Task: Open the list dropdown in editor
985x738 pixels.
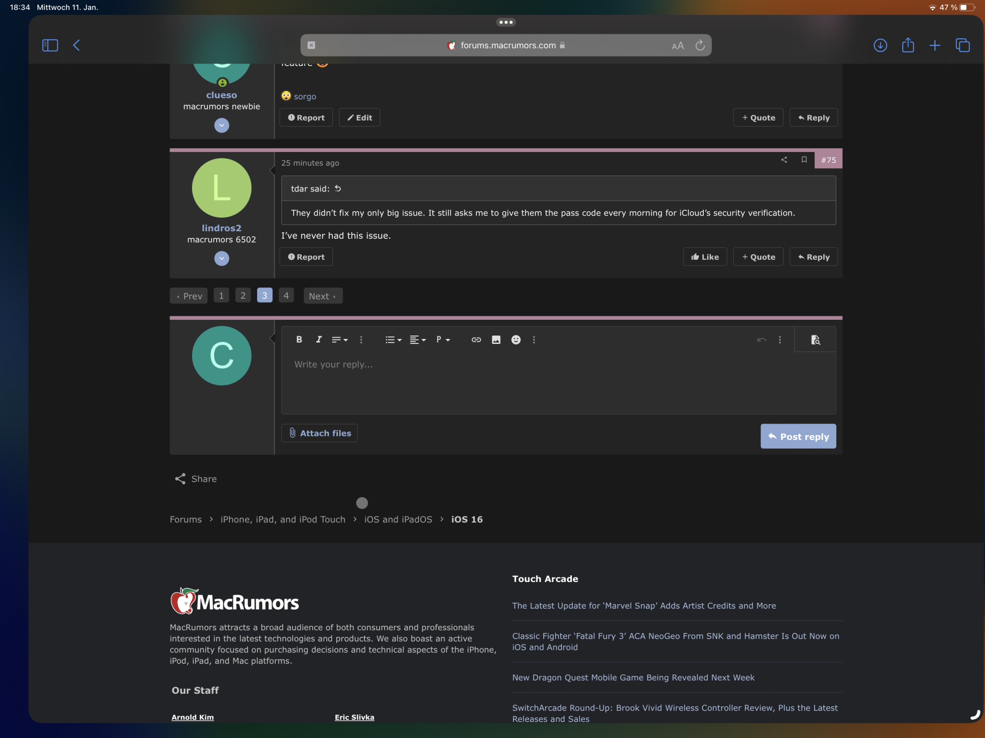Action: pos(394,339)
